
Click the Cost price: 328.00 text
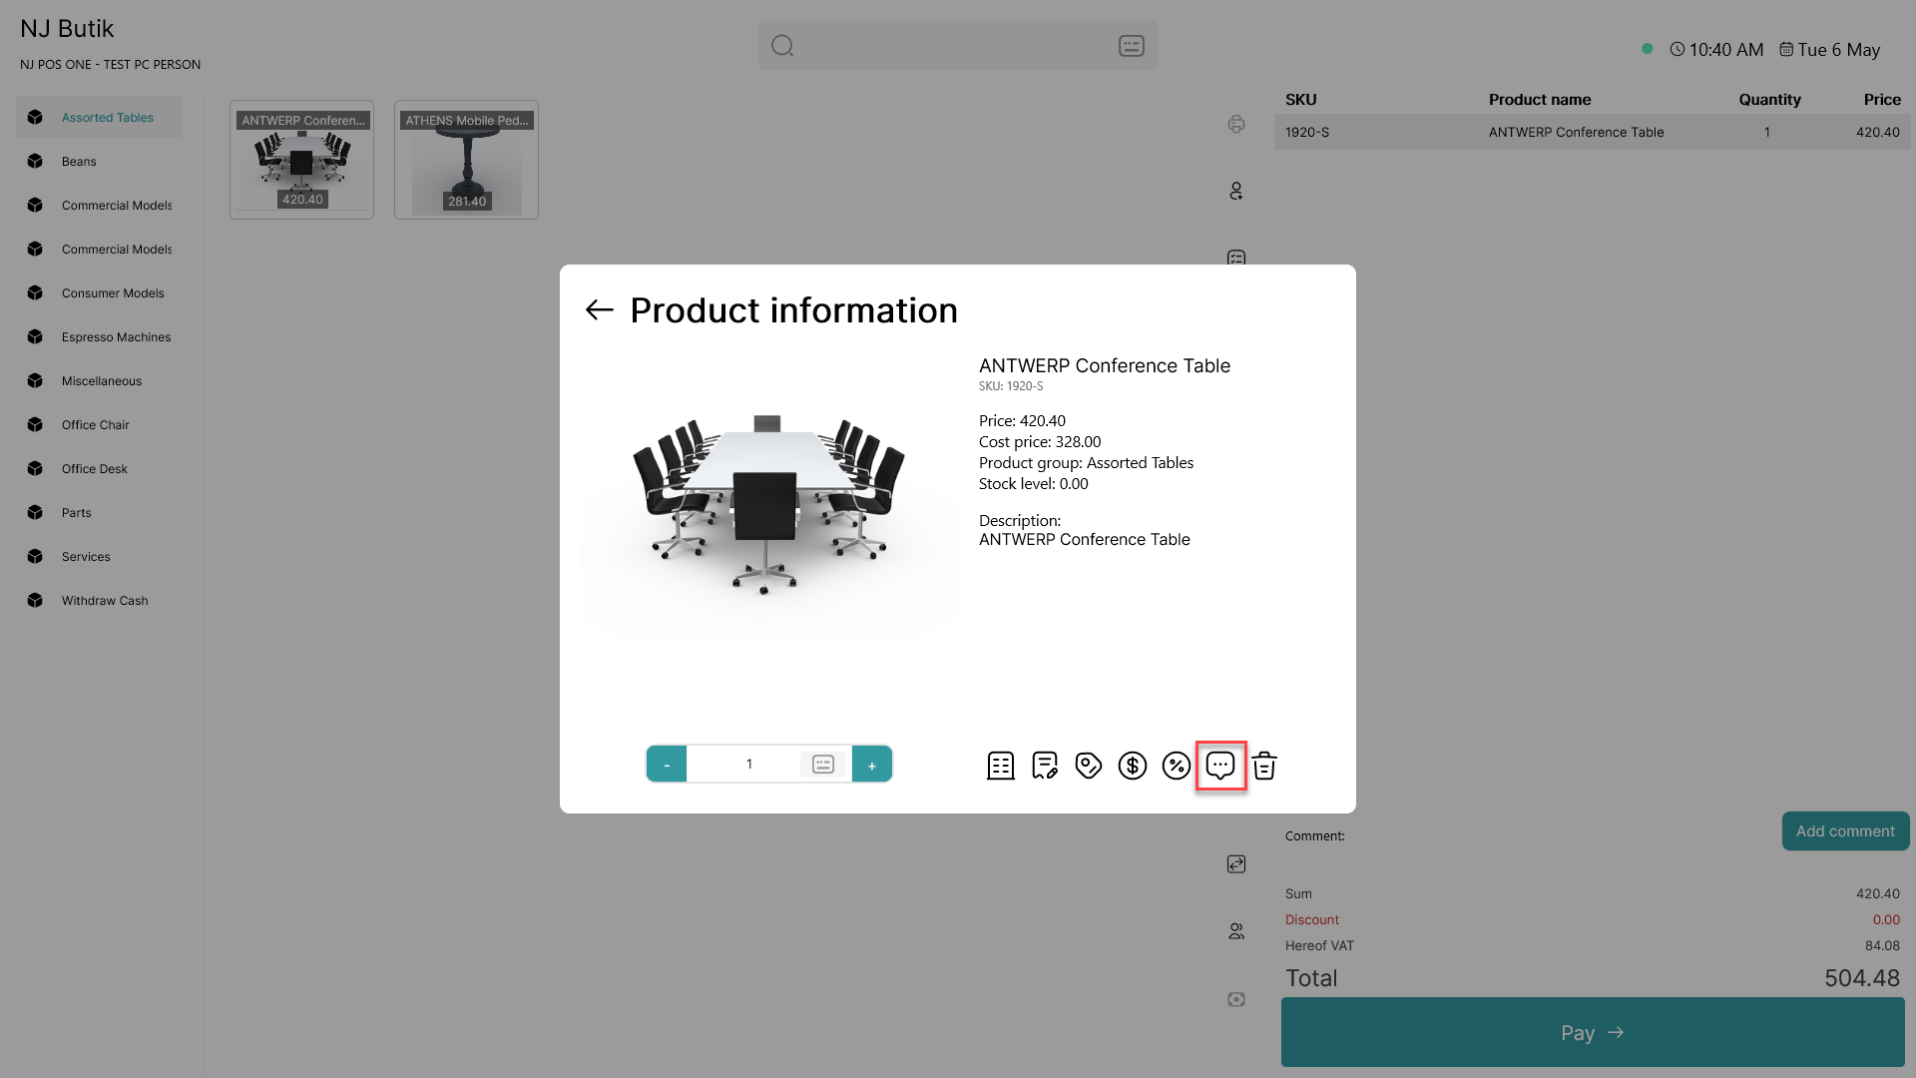point(1040,442)
